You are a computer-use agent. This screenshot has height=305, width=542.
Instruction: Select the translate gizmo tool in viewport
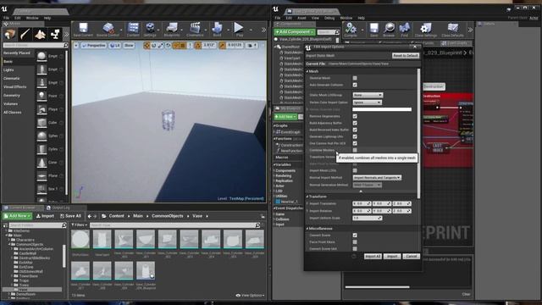[147, 45]
